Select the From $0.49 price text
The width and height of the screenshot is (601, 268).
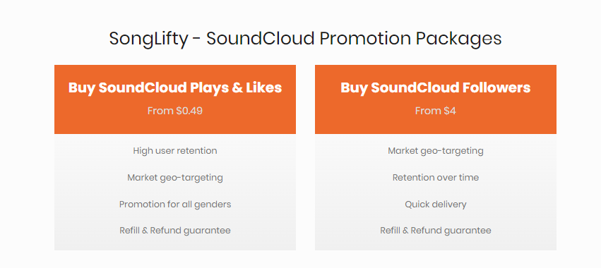(175, 111)
